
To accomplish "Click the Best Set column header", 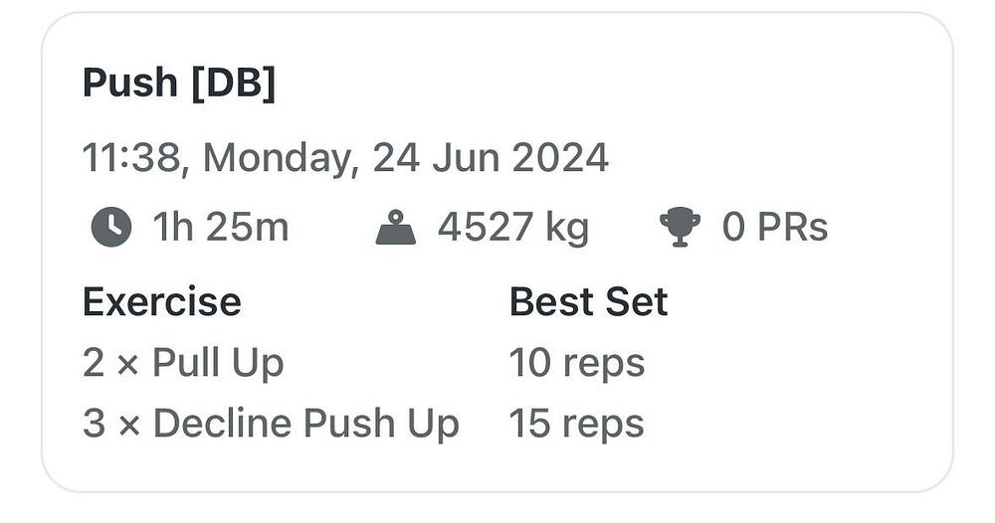I will [x=588, y=301].
